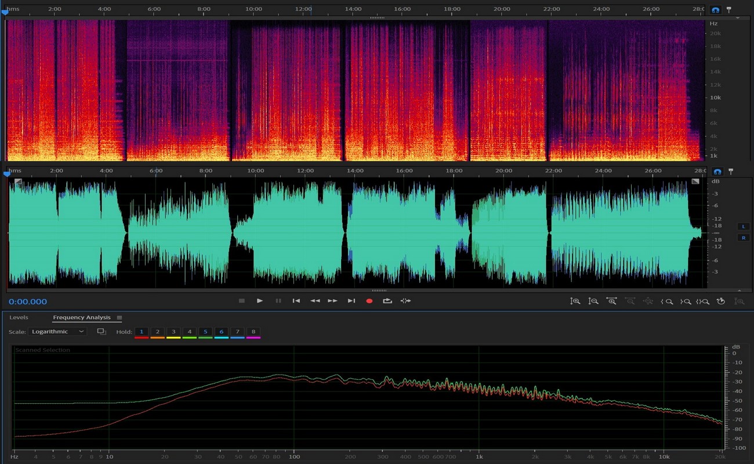The height and width of the screenshot is (464, 754).
Task: Open the Scale Logarithmic dropdown
Action: (x=58, y=332)
